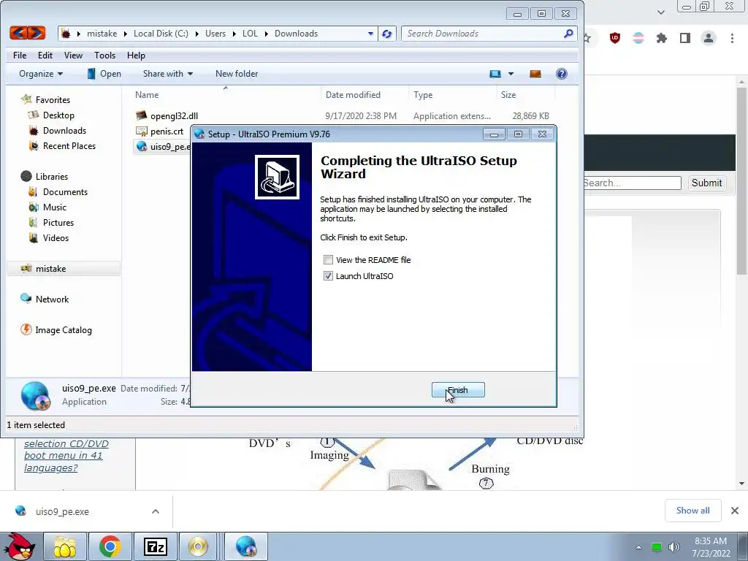Open the Videos library
The image size is (748, 561).
click(x=49, y=237)
